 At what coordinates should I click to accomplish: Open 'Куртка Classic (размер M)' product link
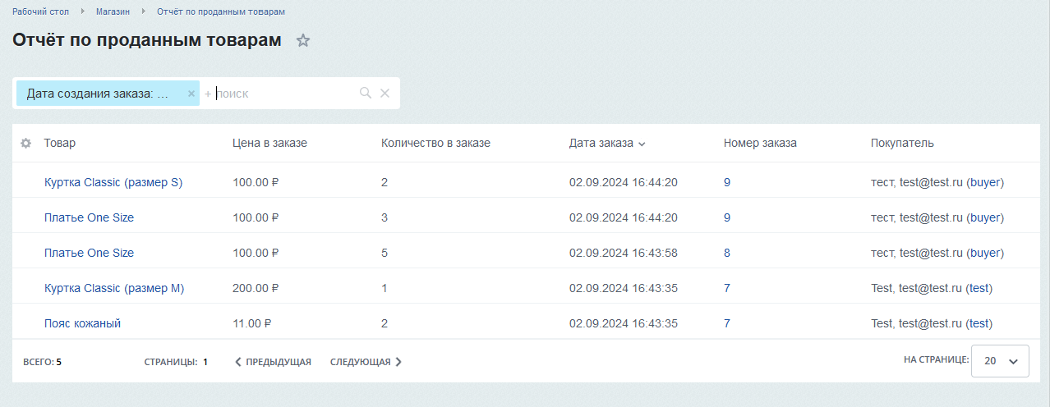[x=114, y=289]
